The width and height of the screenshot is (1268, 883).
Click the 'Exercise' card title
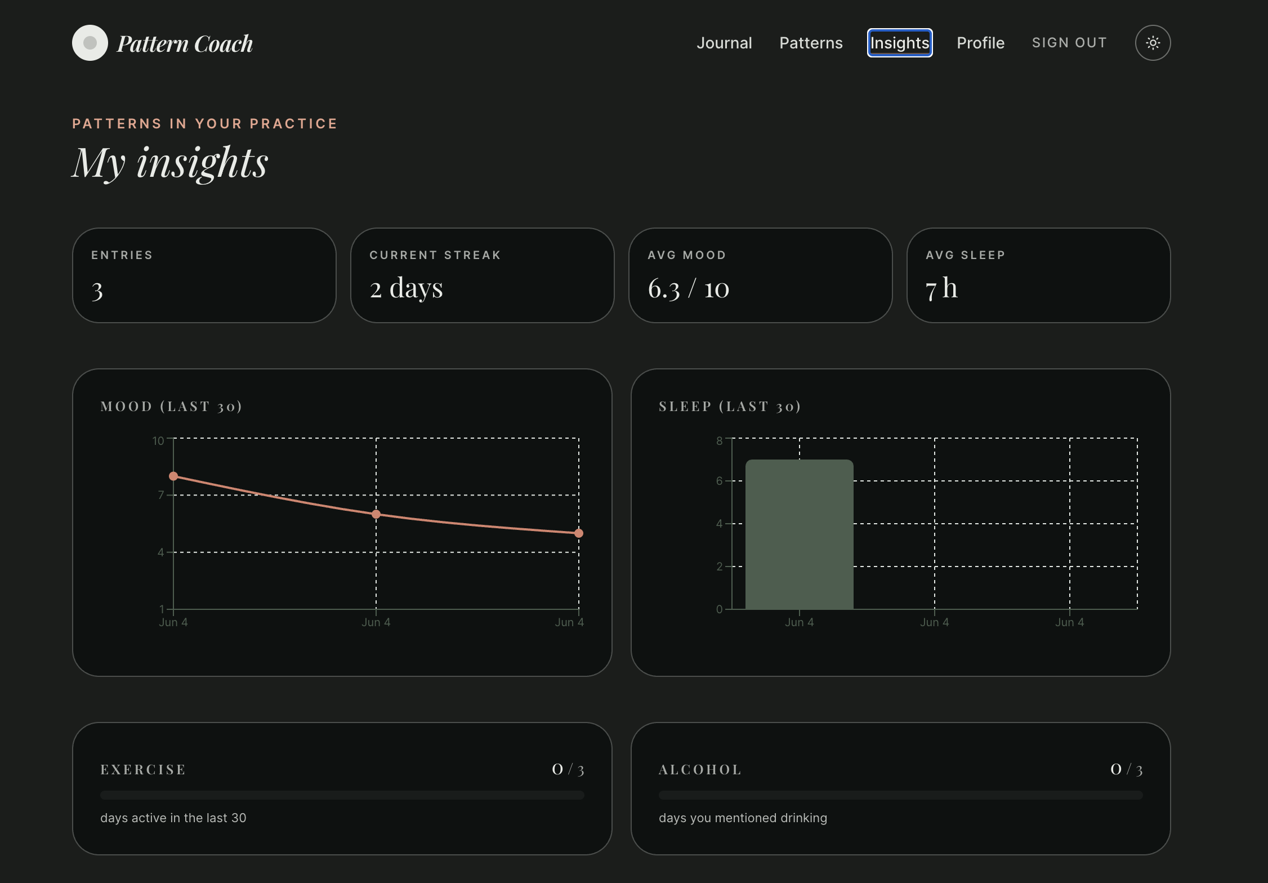143,770
